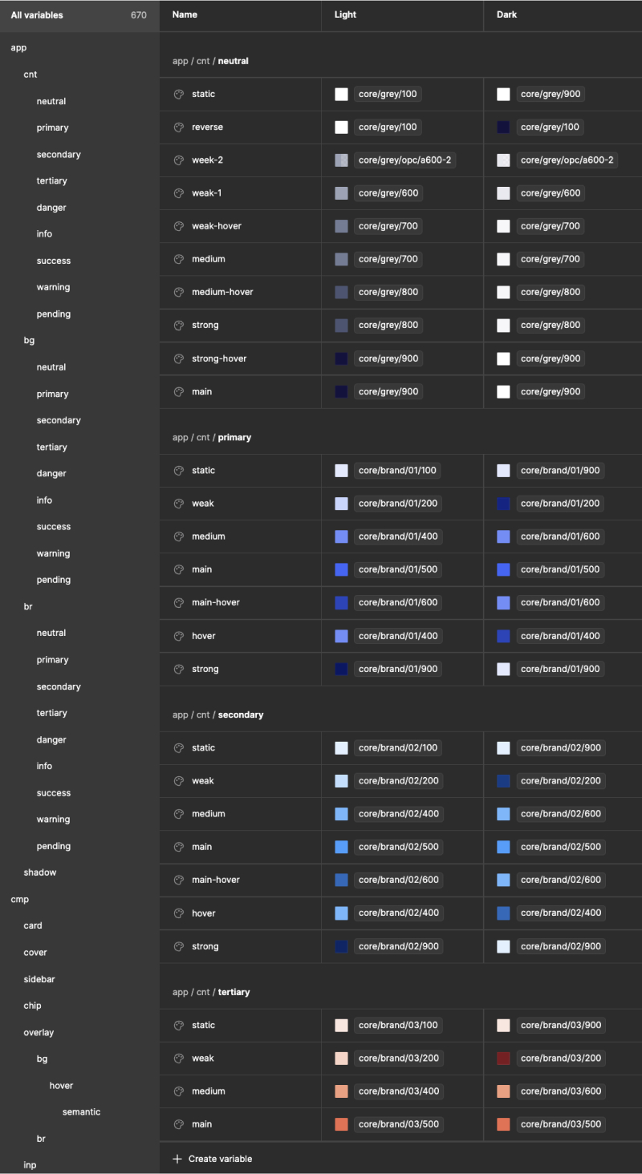Click the plus icon for Create variable

click(177, 1159)
